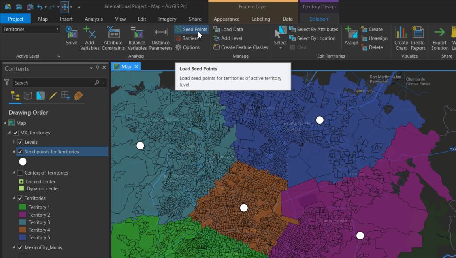Select the Locked center legend item
Image resolution: width=456 pixels, height=258 pixels.
click(x=37, y=181)
